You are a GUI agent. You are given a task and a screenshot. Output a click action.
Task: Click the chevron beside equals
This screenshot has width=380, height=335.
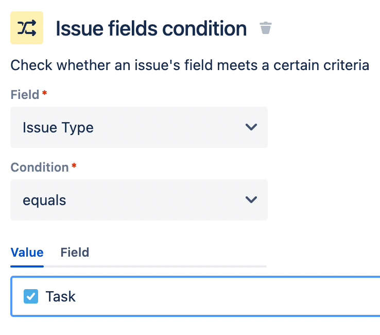tap(251, 200)
